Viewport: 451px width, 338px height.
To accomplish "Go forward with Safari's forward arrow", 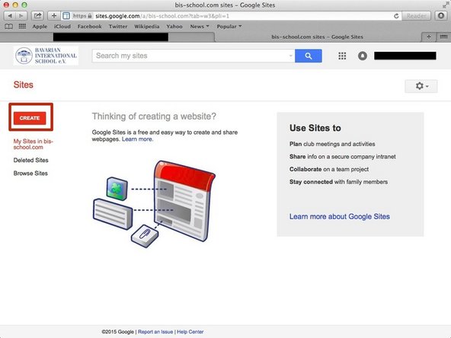I will pos(21,16).
